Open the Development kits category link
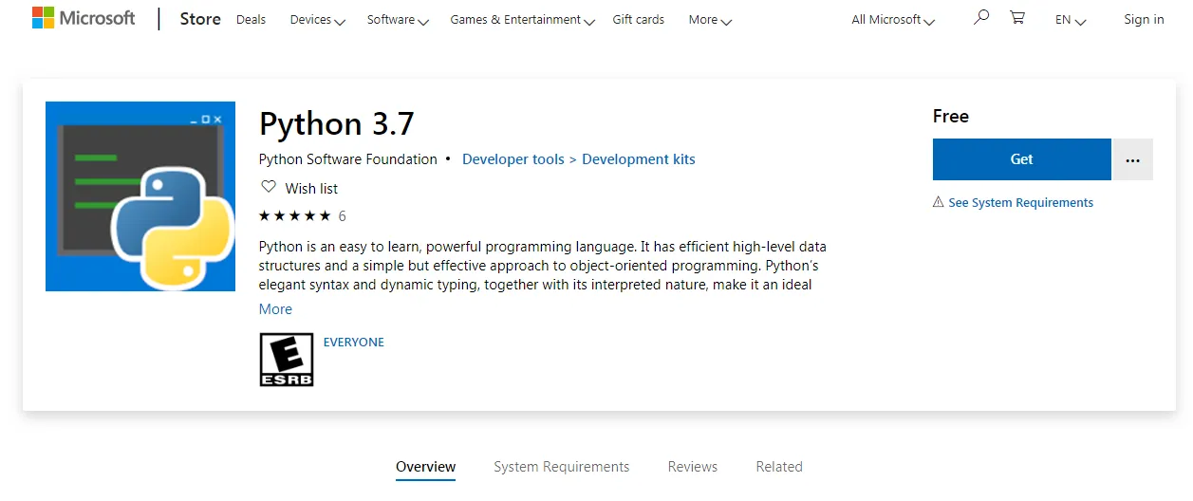The height and width of the screenshot is (501, 1193). (x=639, y=159)
